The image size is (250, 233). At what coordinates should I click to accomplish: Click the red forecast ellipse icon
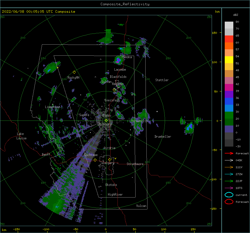point(229,202)
